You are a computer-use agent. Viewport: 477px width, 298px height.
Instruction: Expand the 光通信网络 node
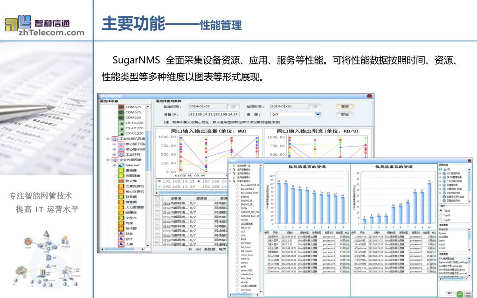click(x=440, y=185)
